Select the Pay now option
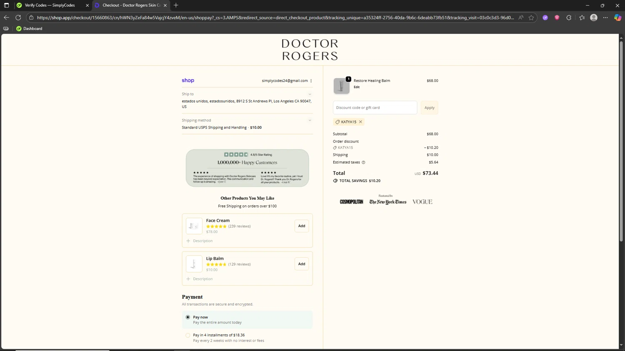The height and width of the screenshot is (351, 625). [x=188, y=317]
